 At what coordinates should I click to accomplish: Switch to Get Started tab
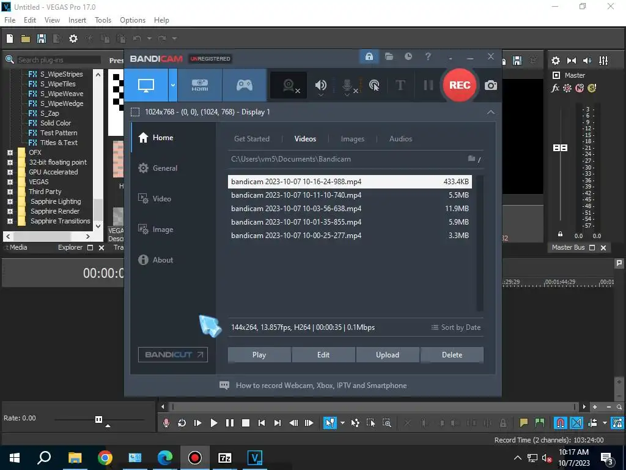click(251, 139)
